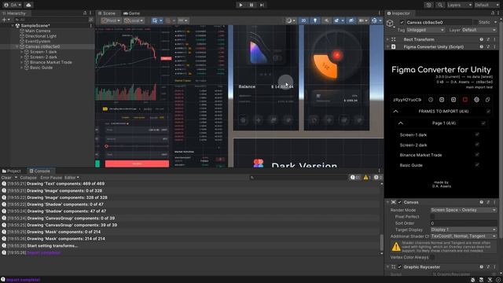The height and width of the screenshot is (283, 503).
Task: Click the Console Clear button
Action: click(x=6, y=178)
